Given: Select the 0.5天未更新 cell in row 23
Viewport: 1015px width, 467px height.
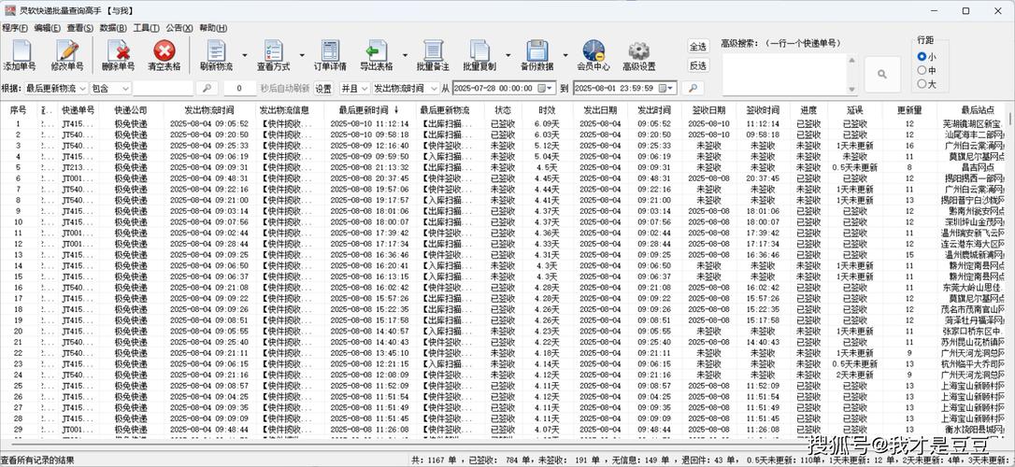Looking at the screenshot, I should (x=854, y=363).
